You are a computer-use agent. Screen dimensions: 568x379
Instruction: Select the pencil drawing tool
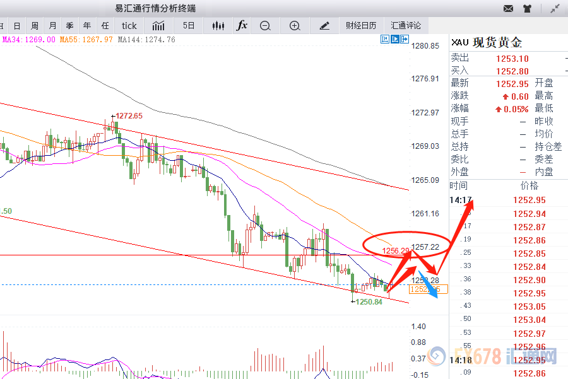[x=324, y=26]
